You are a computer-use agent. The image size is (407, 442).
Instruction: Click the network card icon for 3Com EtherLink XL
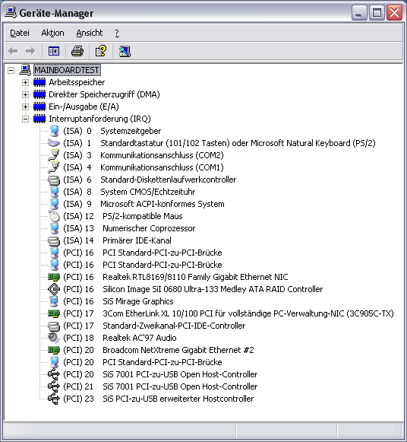tap(54, 313)
